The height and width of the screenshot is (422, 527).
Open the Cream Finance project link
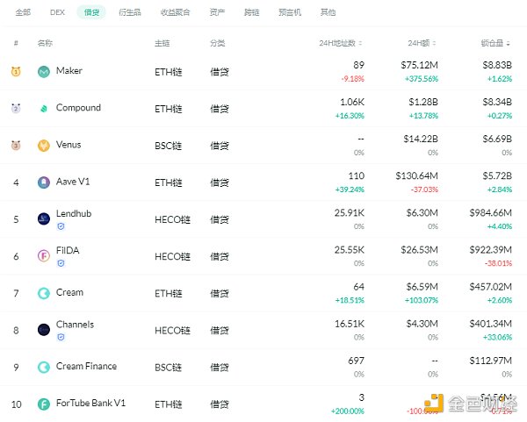pos(86,367)
